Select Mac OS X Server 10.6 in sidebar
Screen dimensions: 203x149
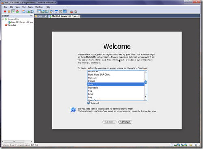21,22
